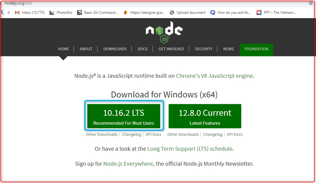316x183 pixels.
Task: Go to the HOME nav item
Action: coord(63,49)
